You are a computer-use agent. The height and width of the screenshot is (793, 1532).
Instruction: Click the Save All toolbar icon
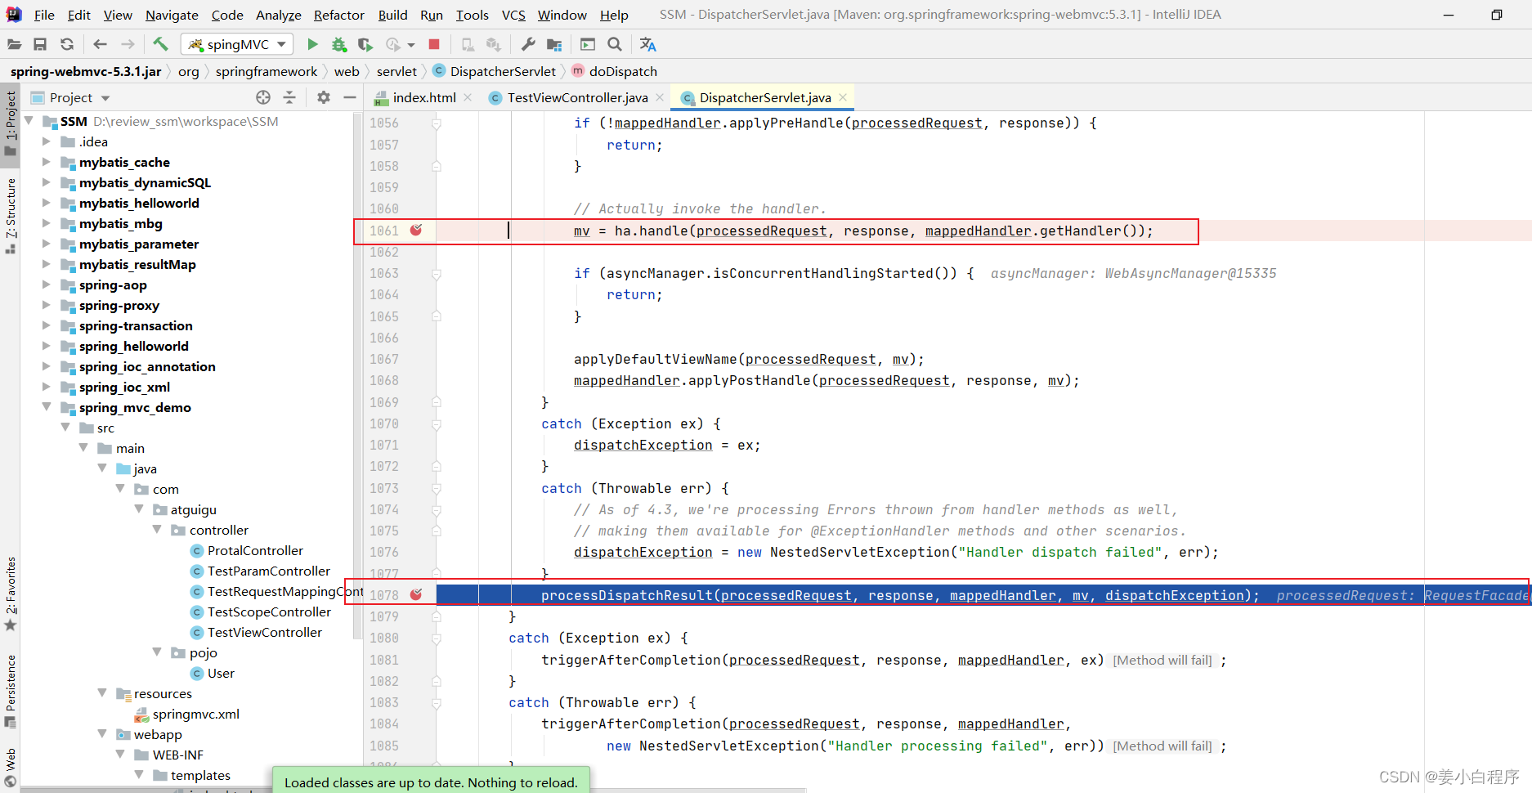pos(40,44)
